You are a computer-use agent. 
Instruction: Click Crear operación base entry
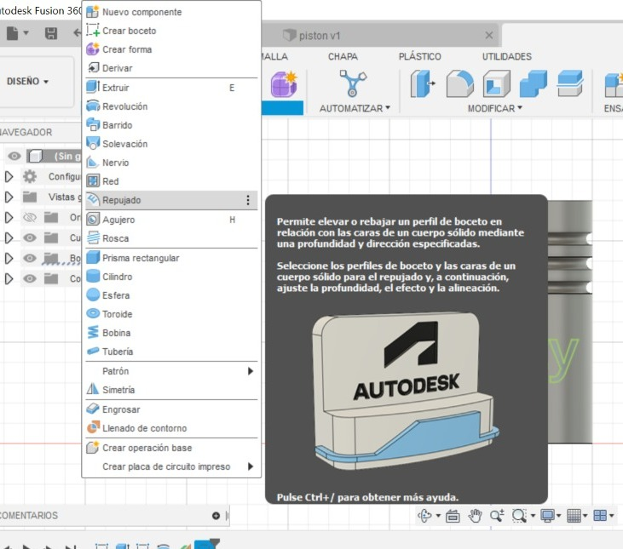171,448
